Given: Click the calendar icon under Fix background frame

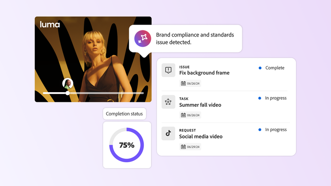Looking at the screenshot, I should pos(183,83).
